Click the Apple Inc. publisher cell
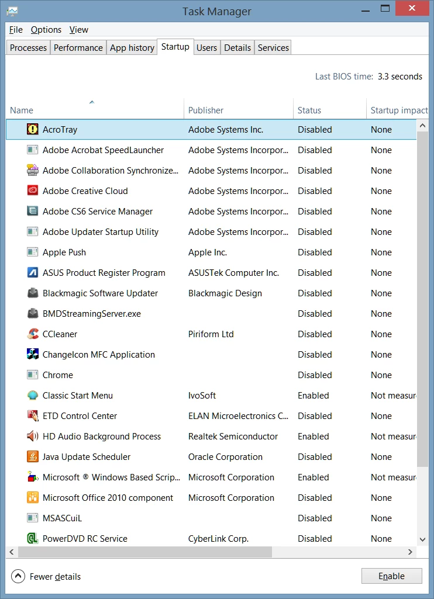The image size is (434, 599). pyautogui.click(x=207, y=252)
